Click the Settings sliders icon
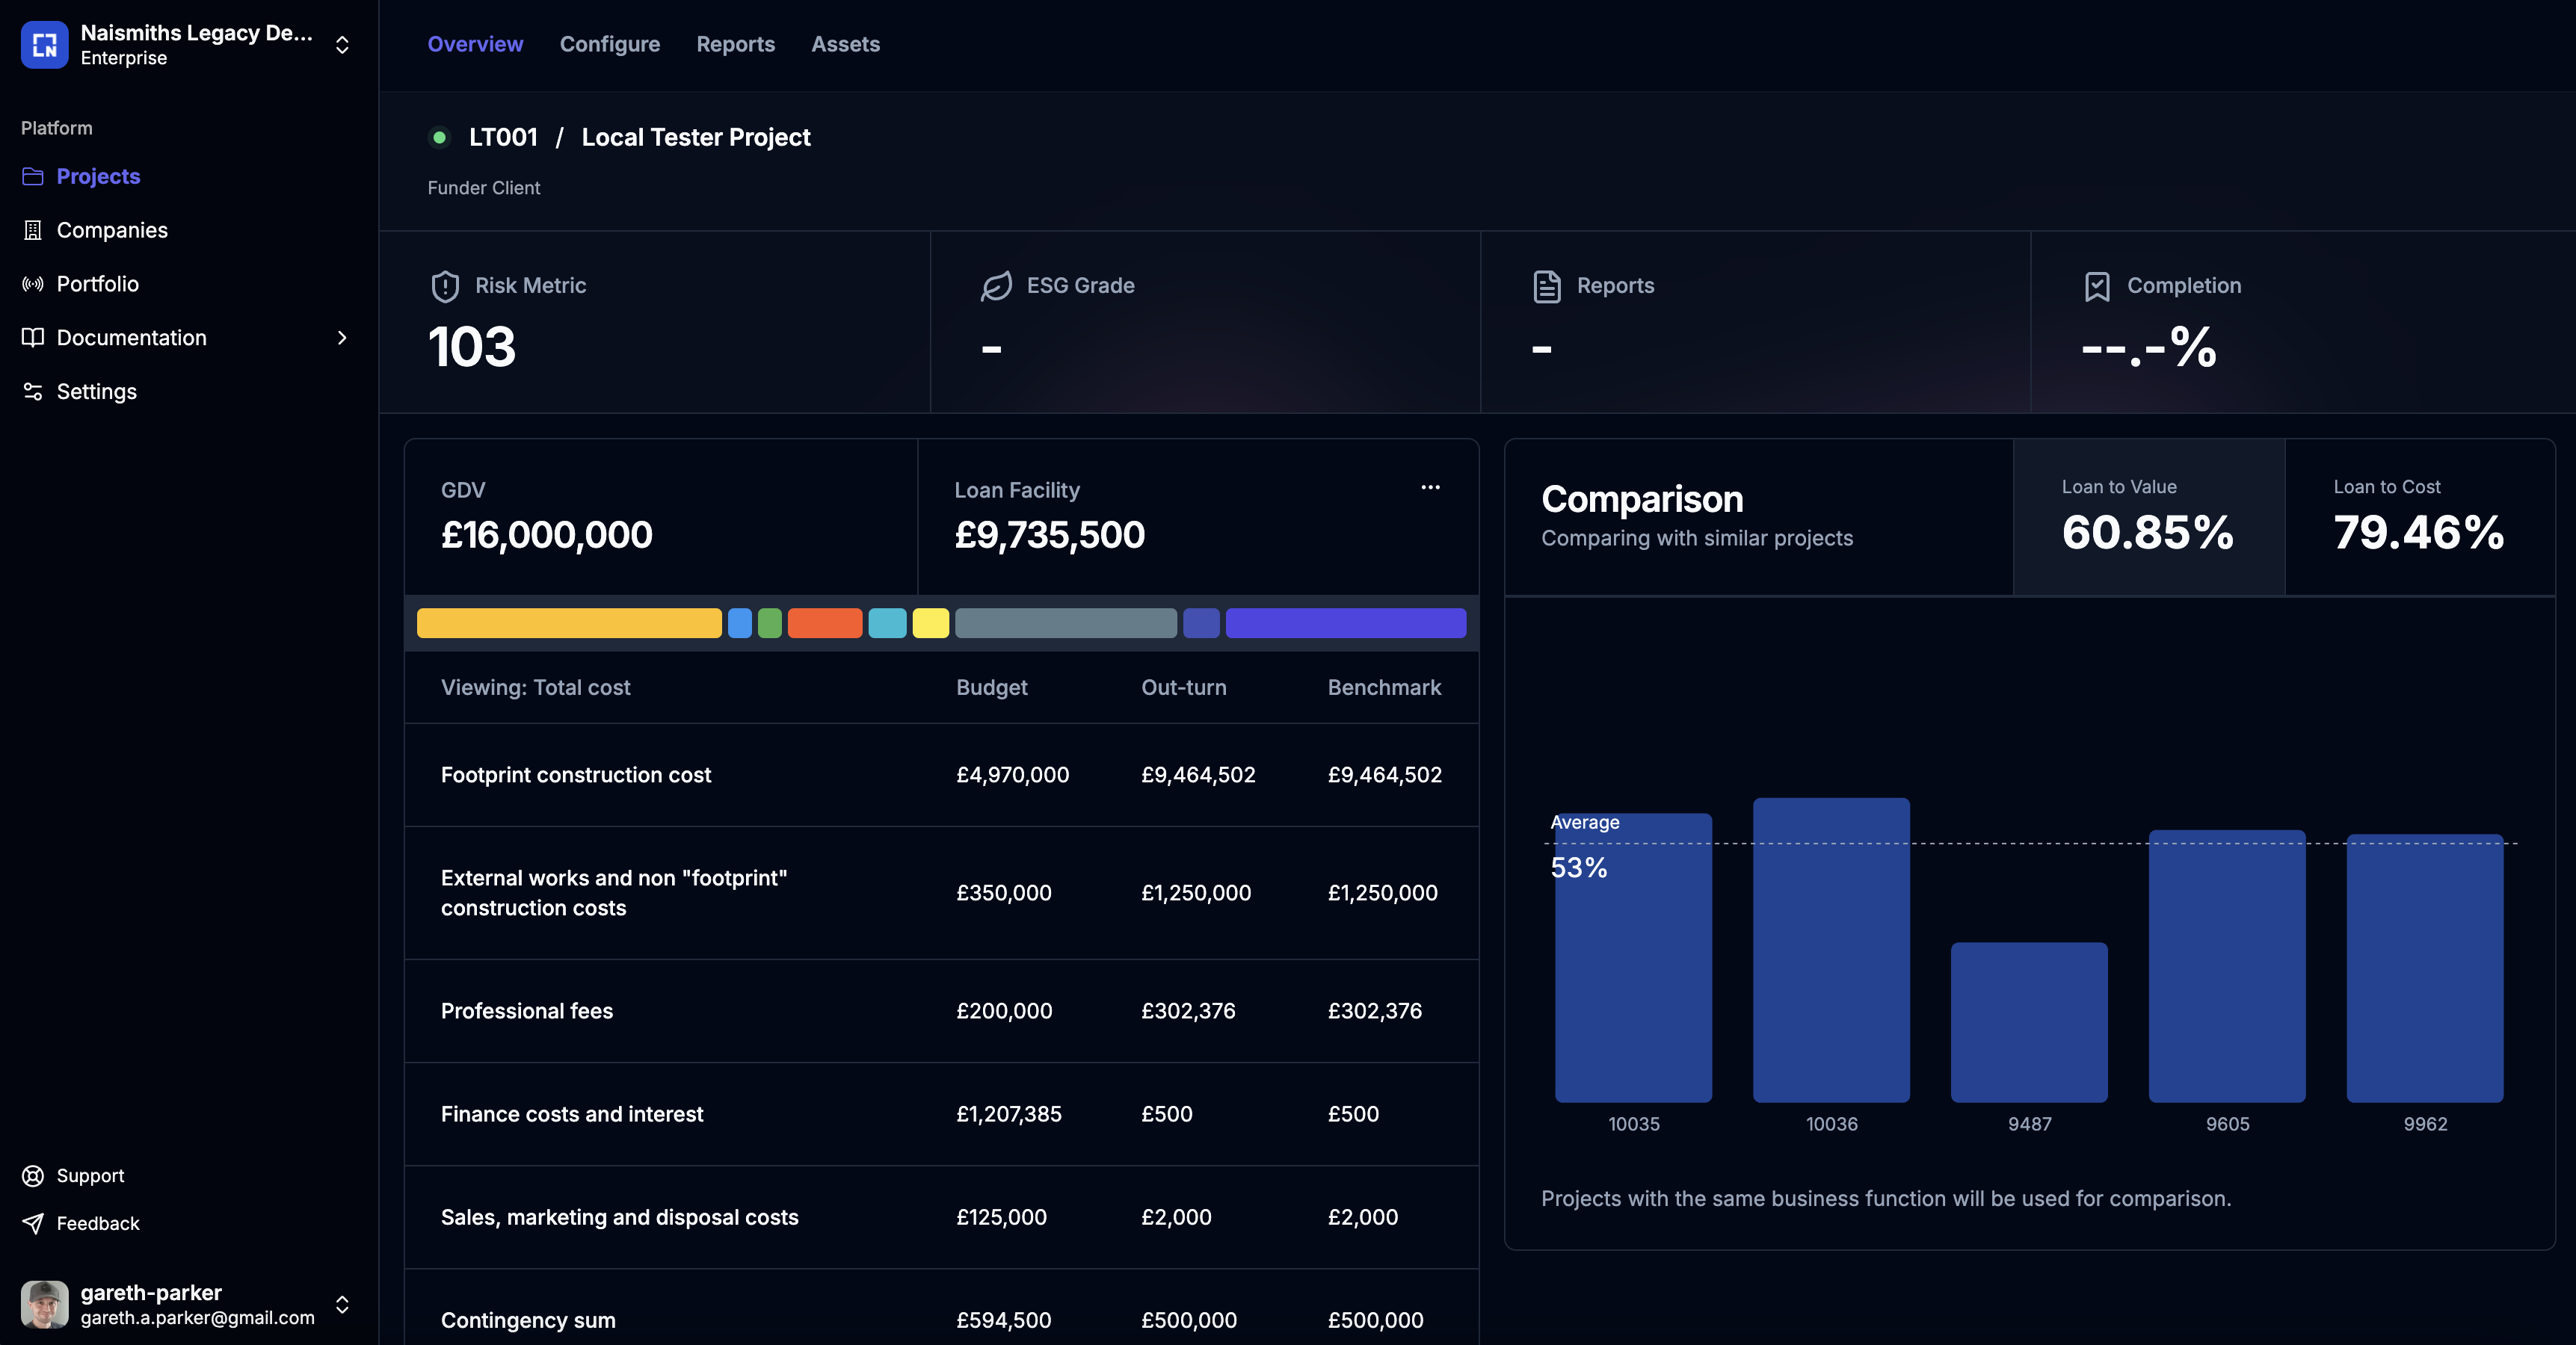Screen dimensions: 2576x1345 33,392
